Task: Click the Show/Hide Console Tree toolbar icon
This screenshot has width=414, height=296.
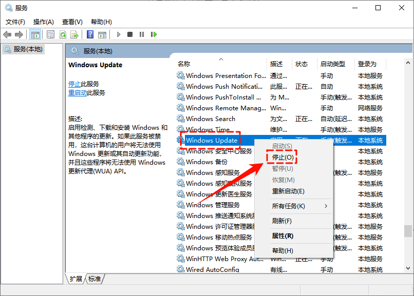Action: click(x=34, y=34)
